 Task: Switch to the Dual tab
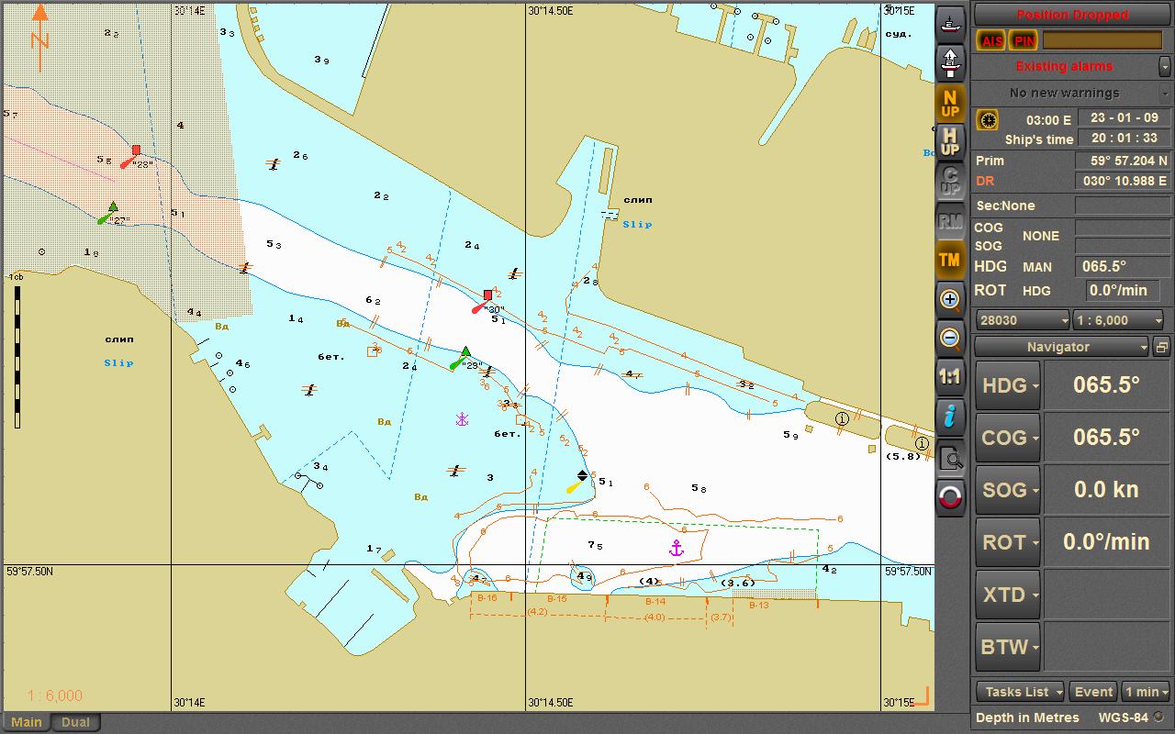click(75, 722)
